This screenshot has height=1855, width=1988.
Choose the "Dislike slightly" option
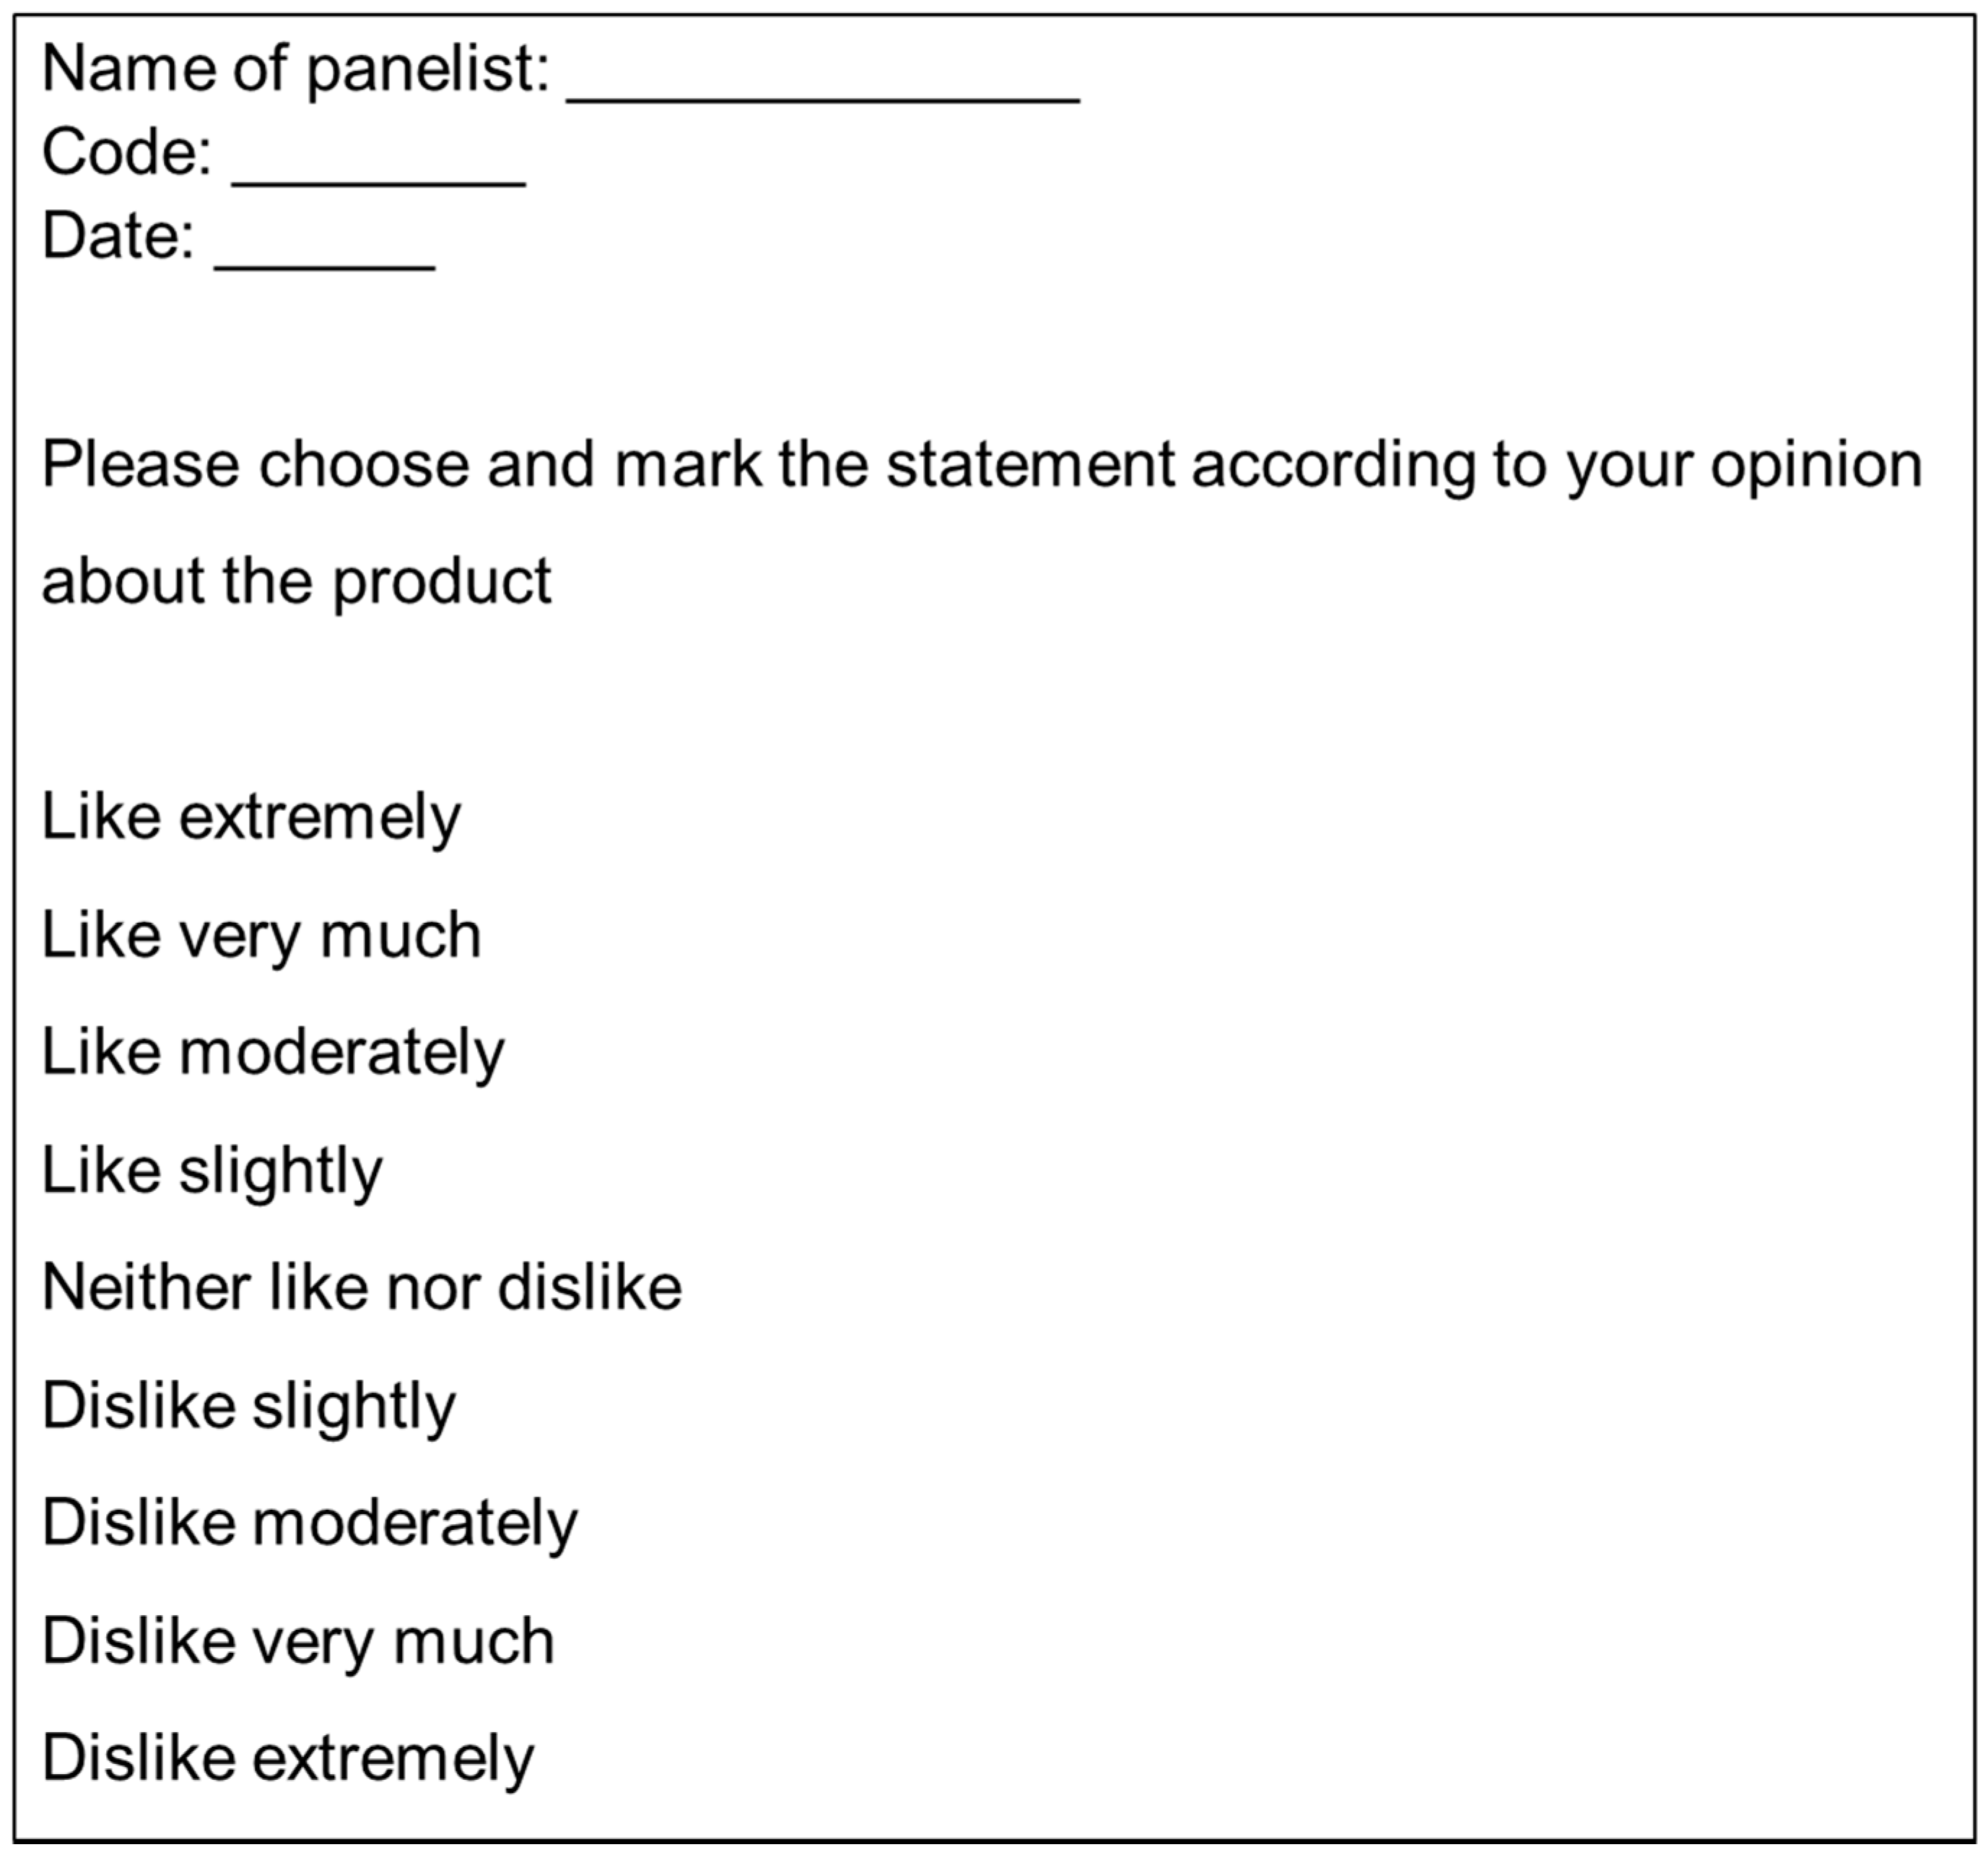pyautogui.click(x=249, y=1406)
